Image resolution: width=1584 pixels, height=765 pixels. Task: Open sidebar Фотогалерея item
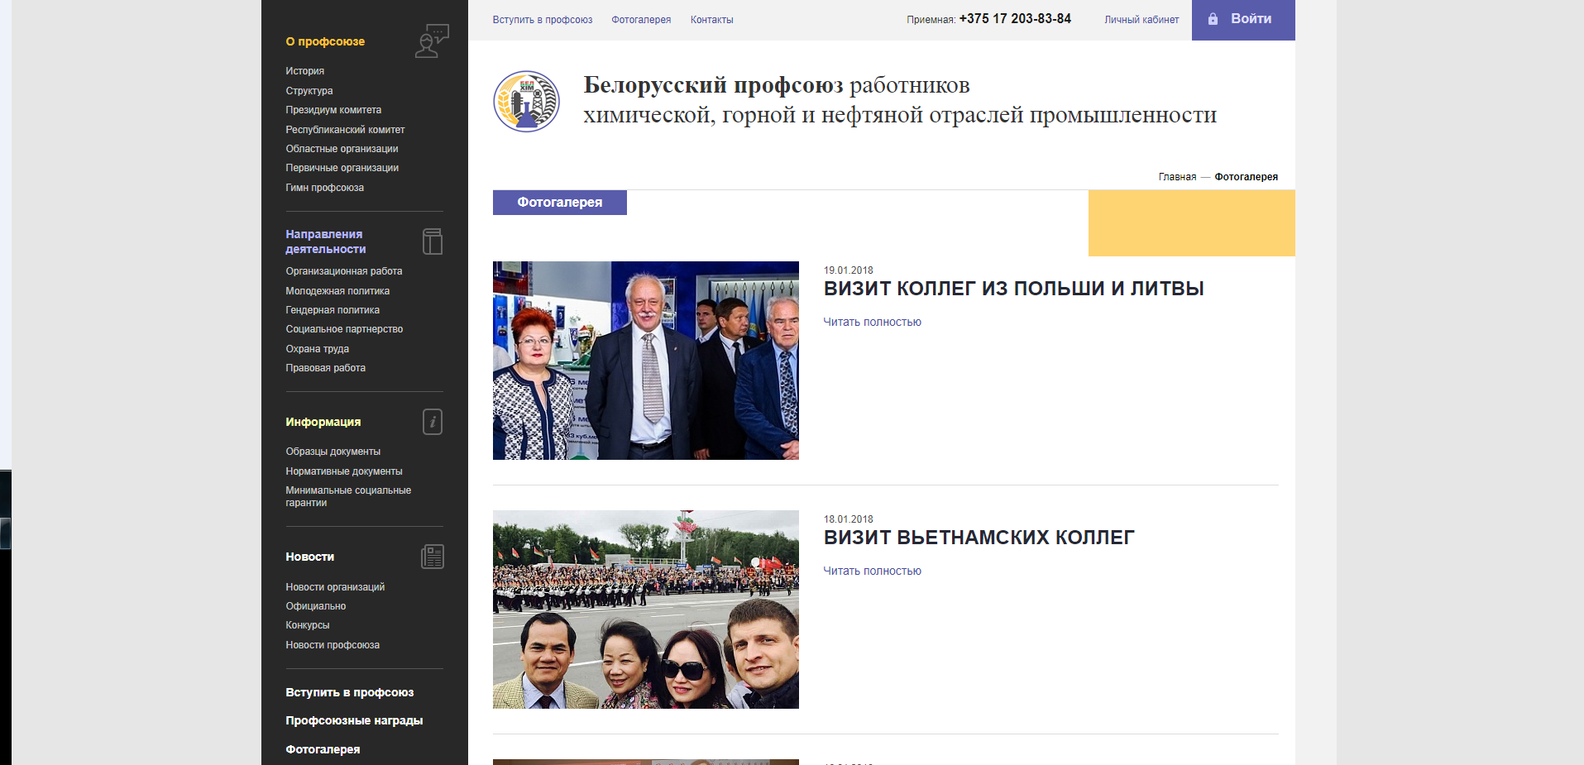[323, 749]
